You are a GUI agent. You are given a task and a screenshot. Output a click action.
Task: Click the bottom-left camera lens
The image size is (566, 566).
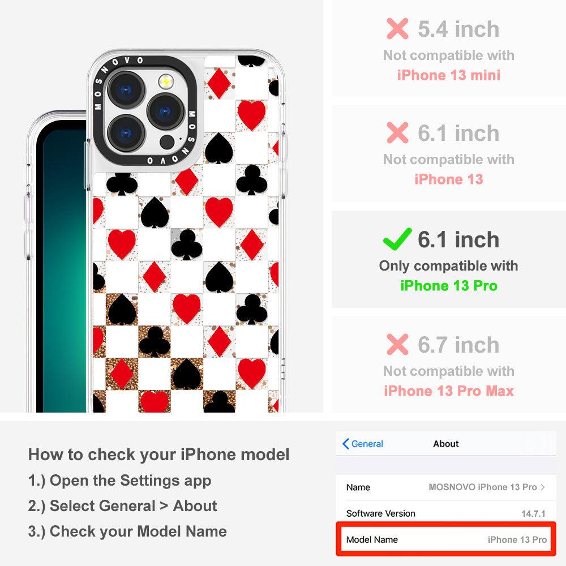[x=126, y=134]
